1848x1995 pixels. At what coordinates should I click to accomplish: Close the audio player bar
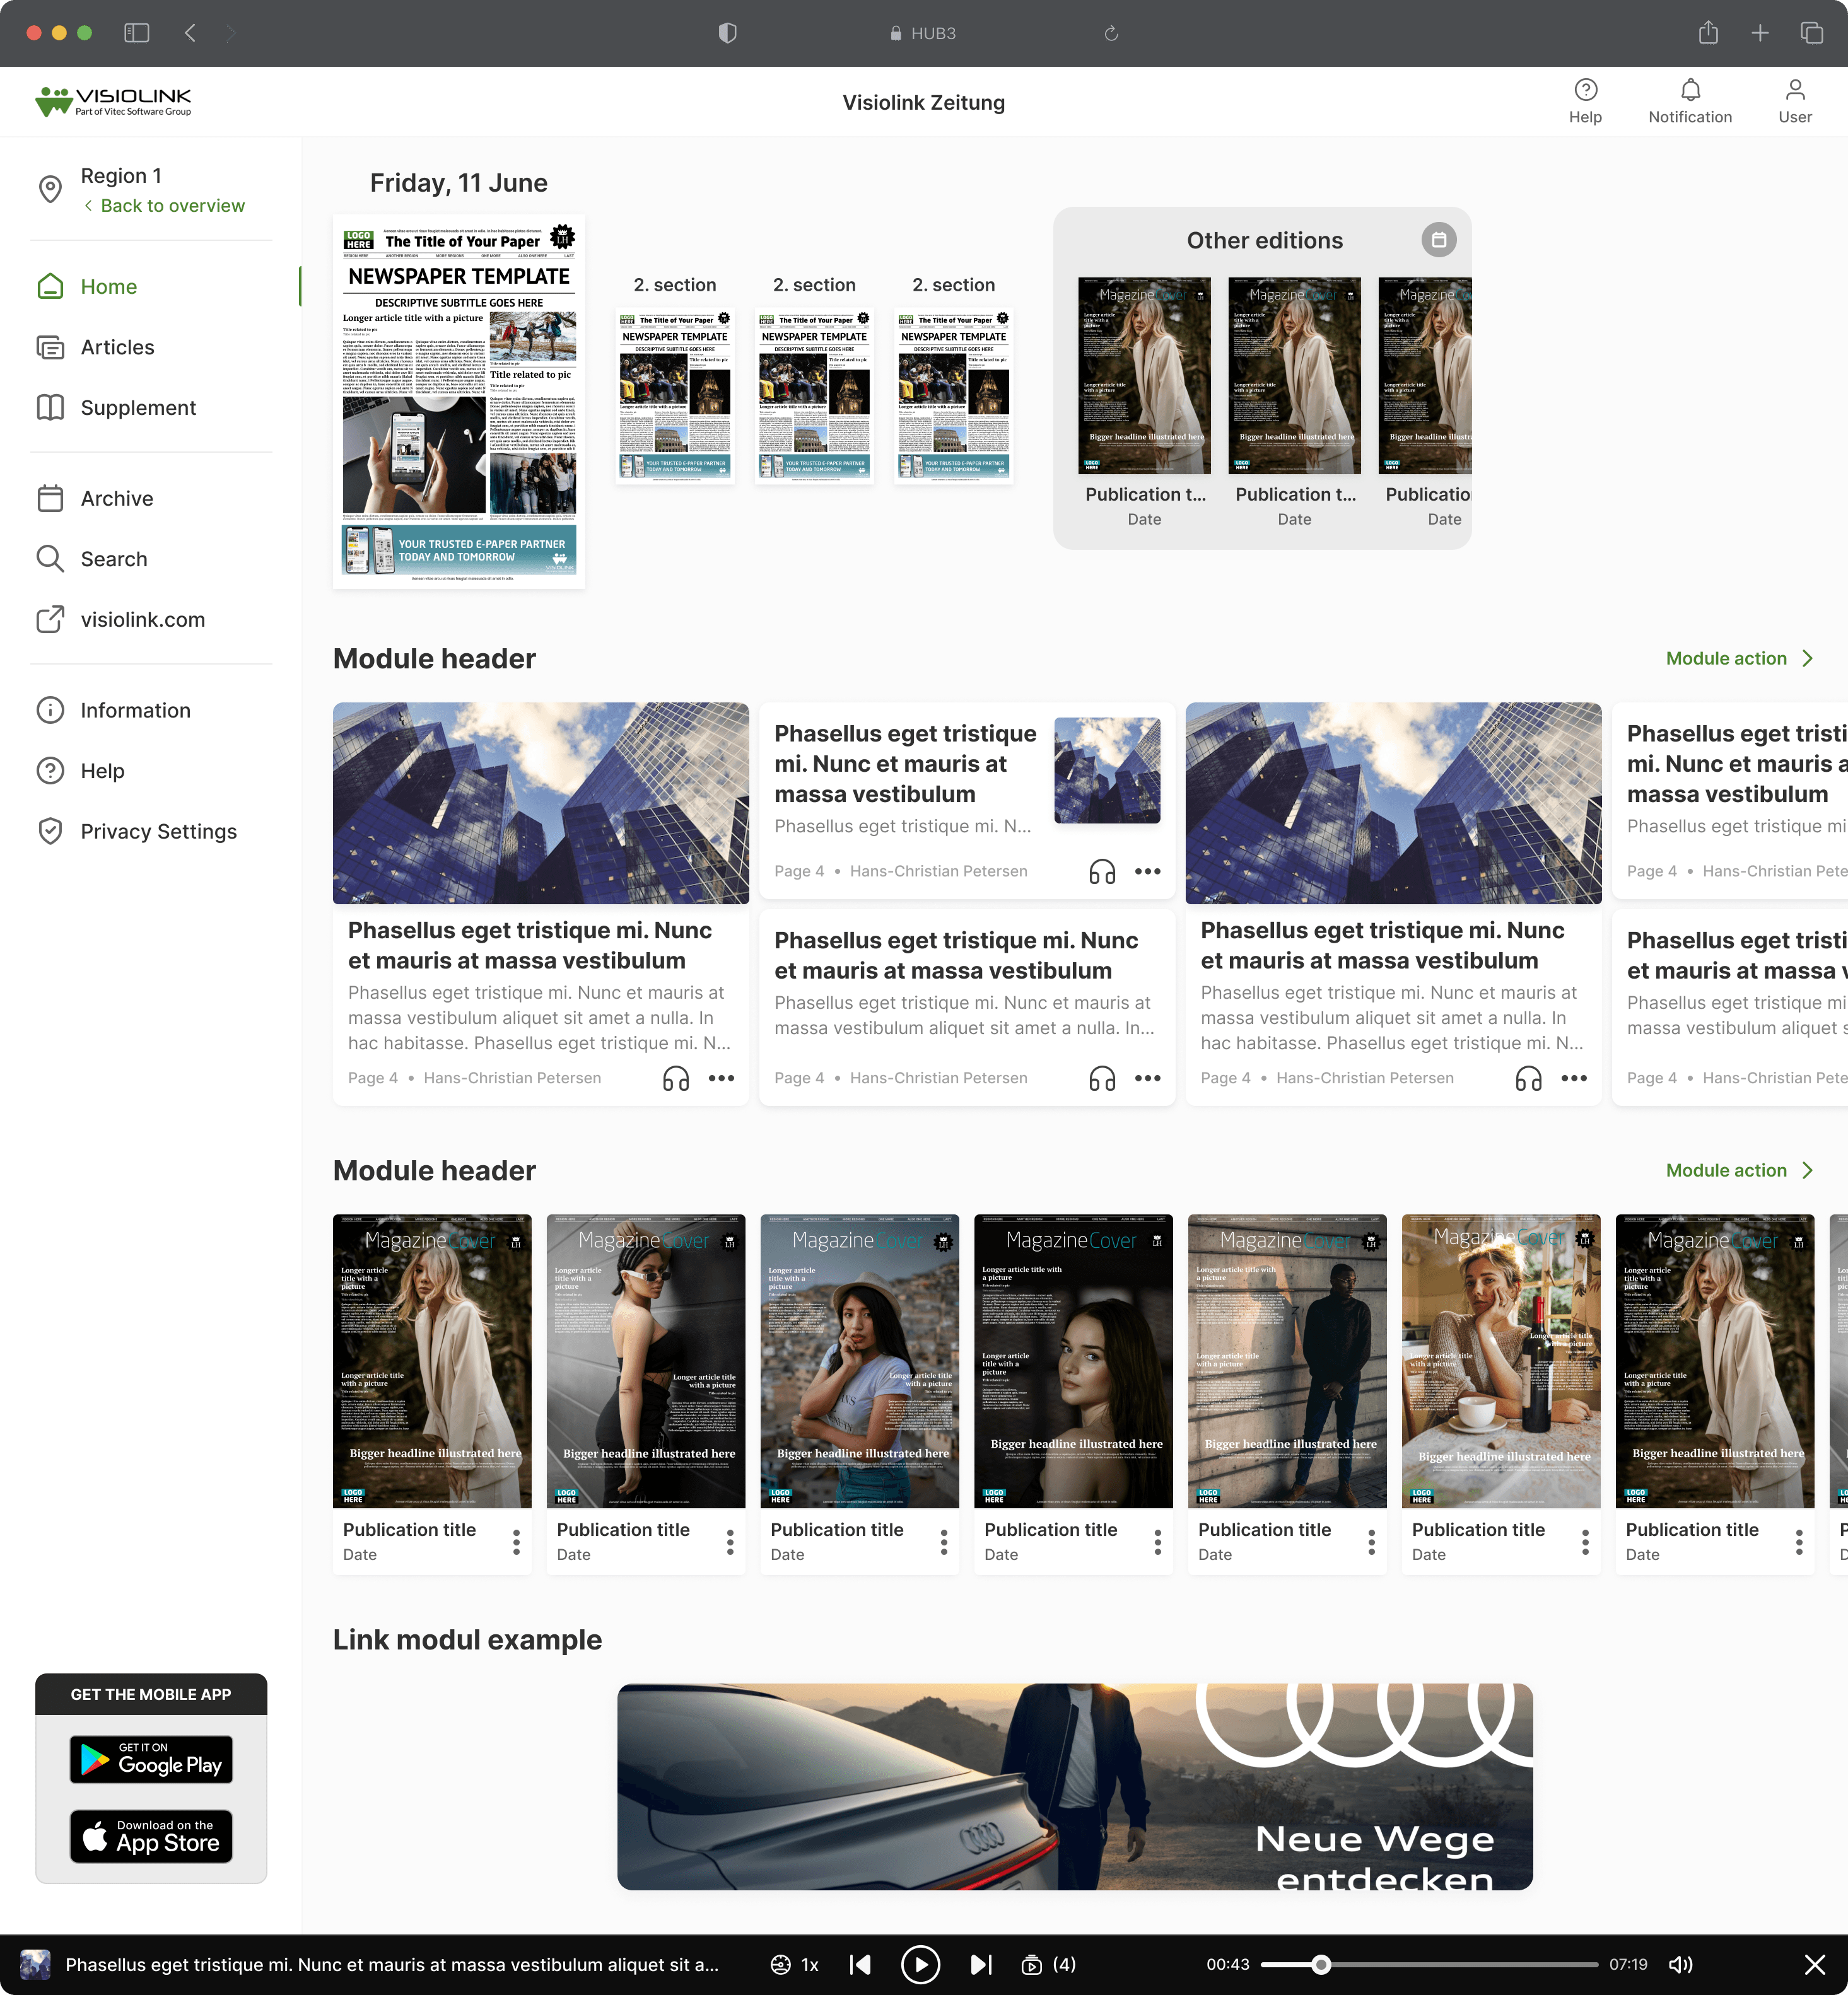[1814, 1965]
